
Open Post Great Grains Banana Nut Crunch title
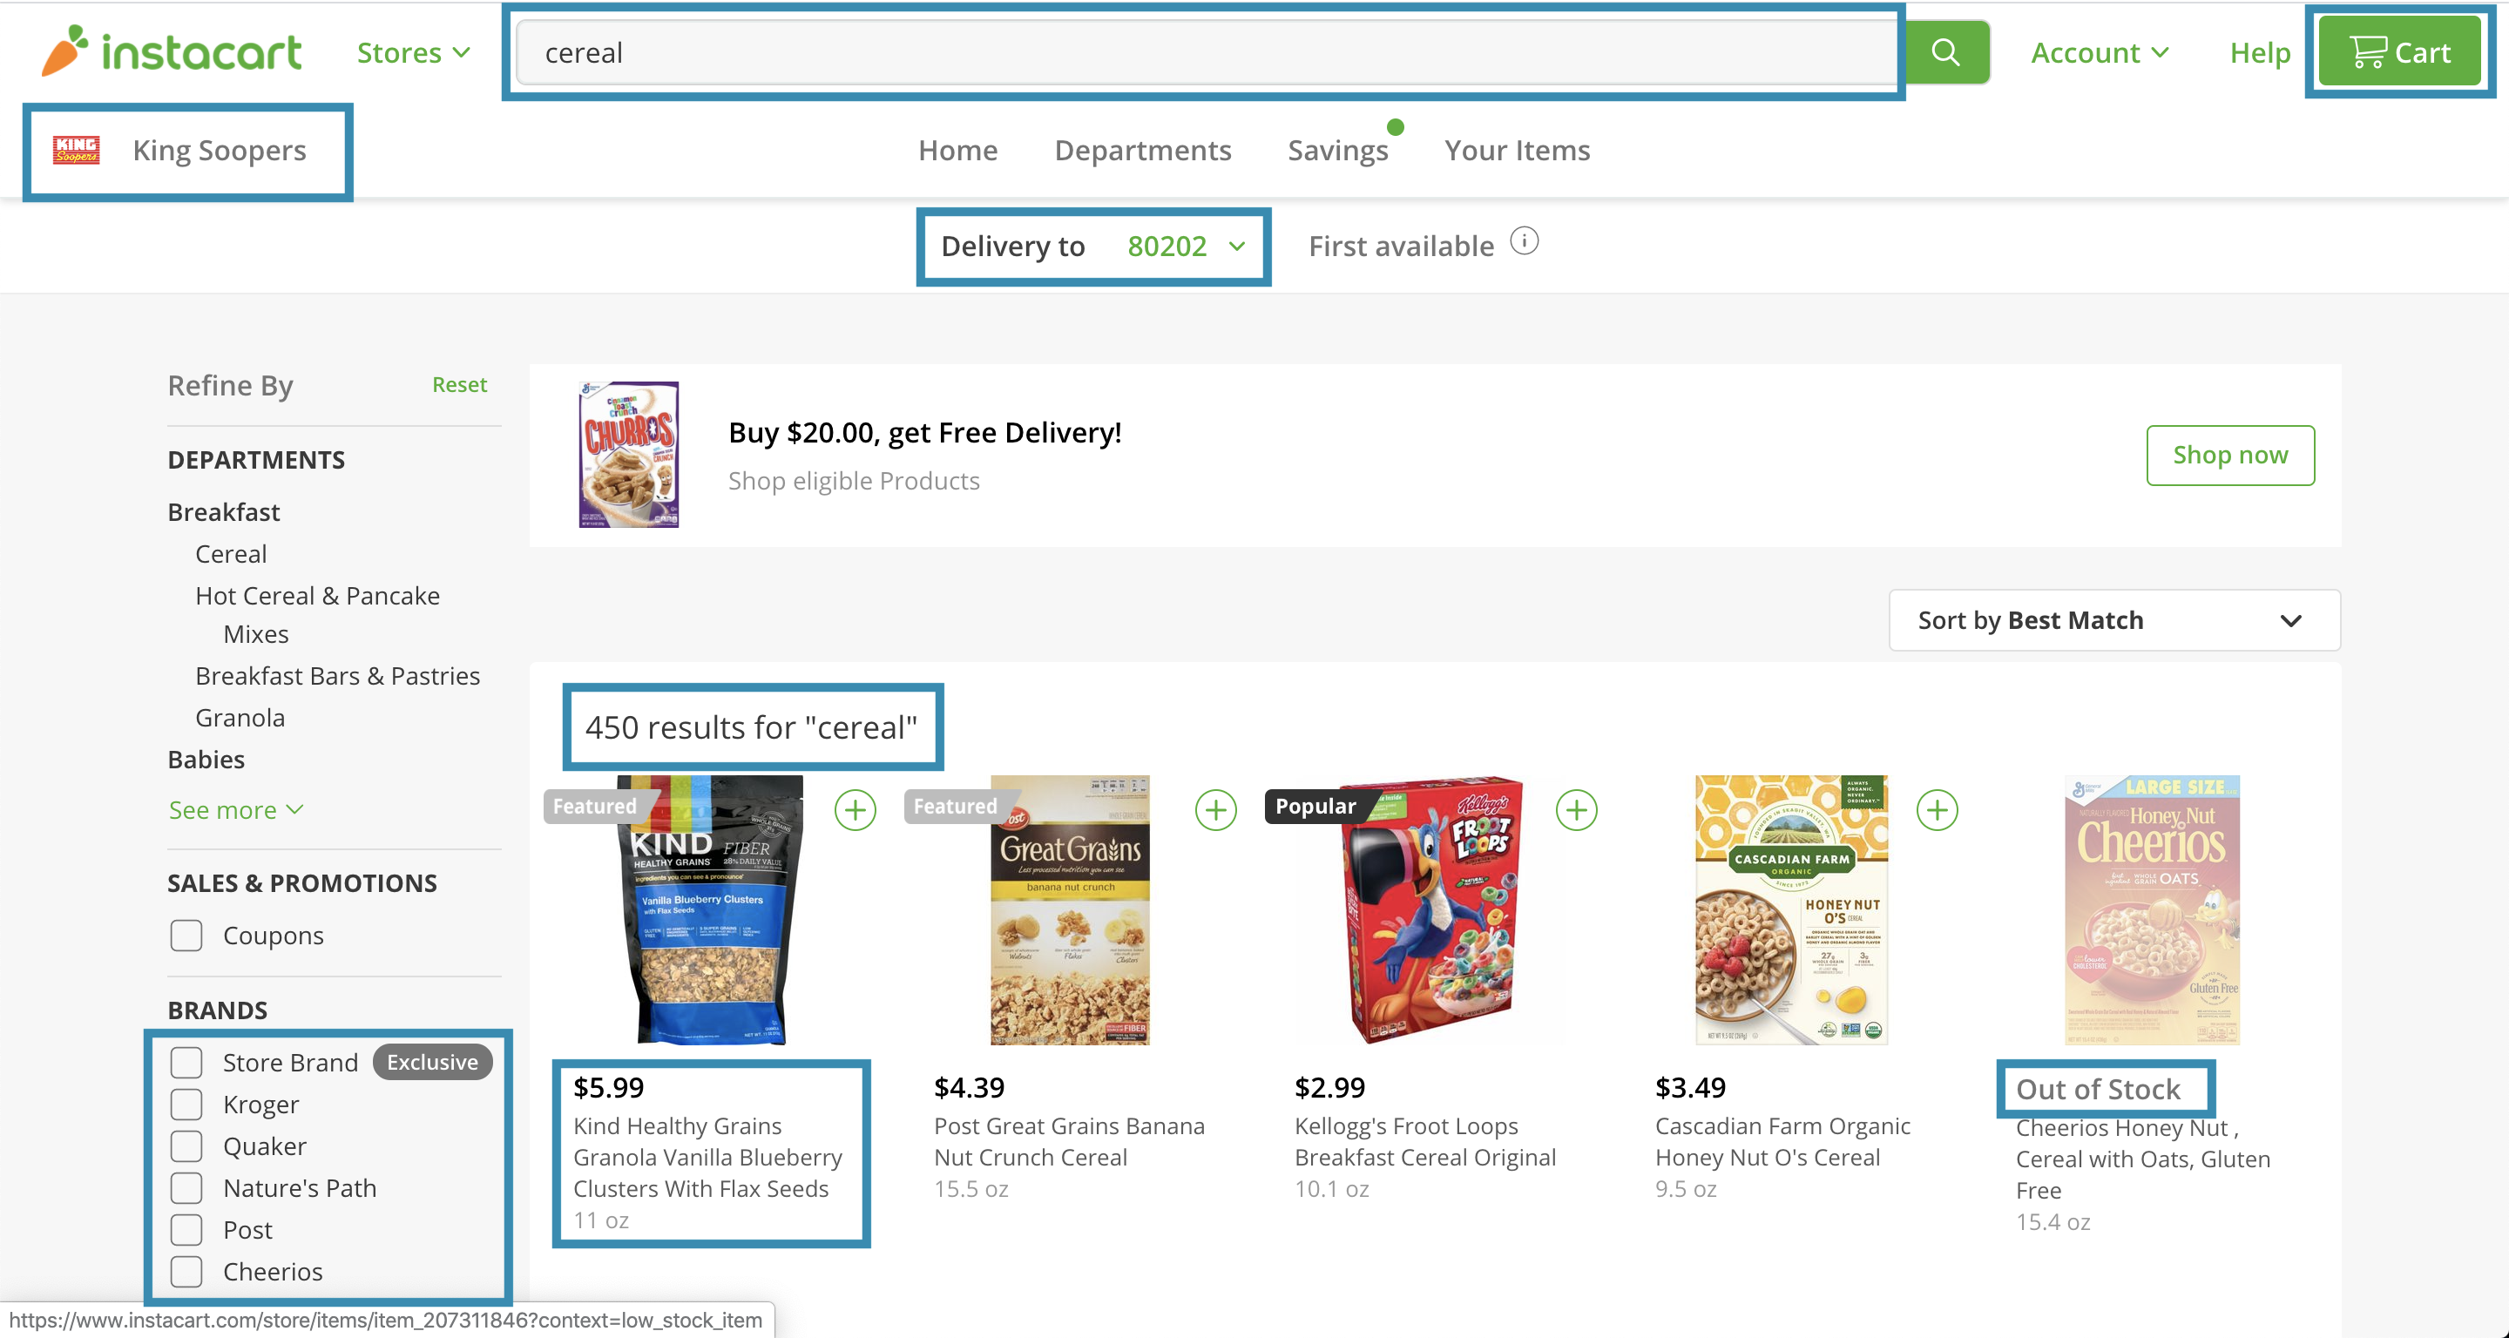coord(1068,1141)
